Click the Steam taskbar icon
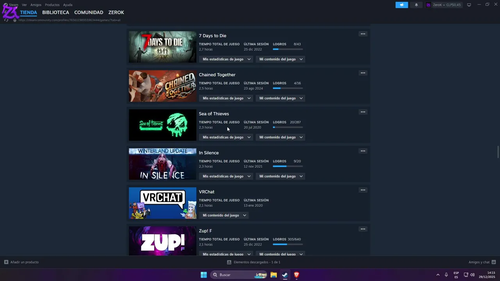The width and height of the screenshot is (500, 281). (285, 275)
